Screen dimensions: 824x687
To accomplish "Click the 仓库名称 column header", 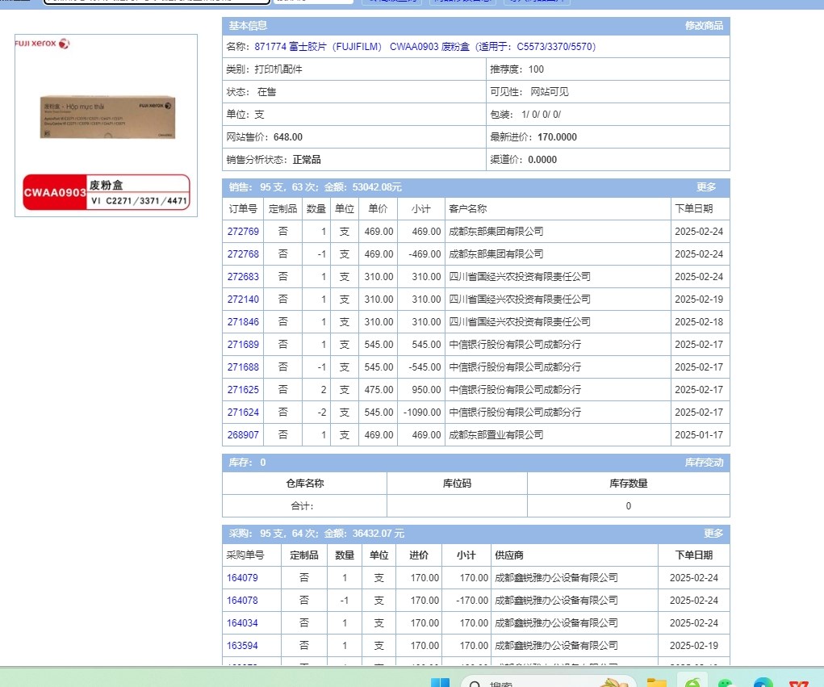I will (305, 484).
